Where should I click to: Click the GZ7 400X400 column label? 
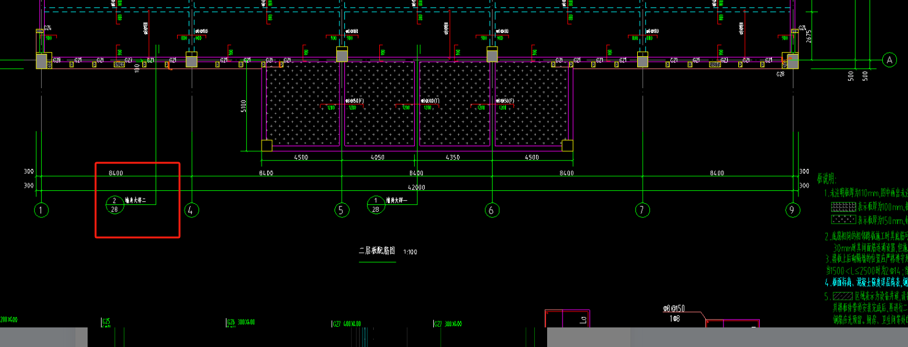(x=346, y=323)
